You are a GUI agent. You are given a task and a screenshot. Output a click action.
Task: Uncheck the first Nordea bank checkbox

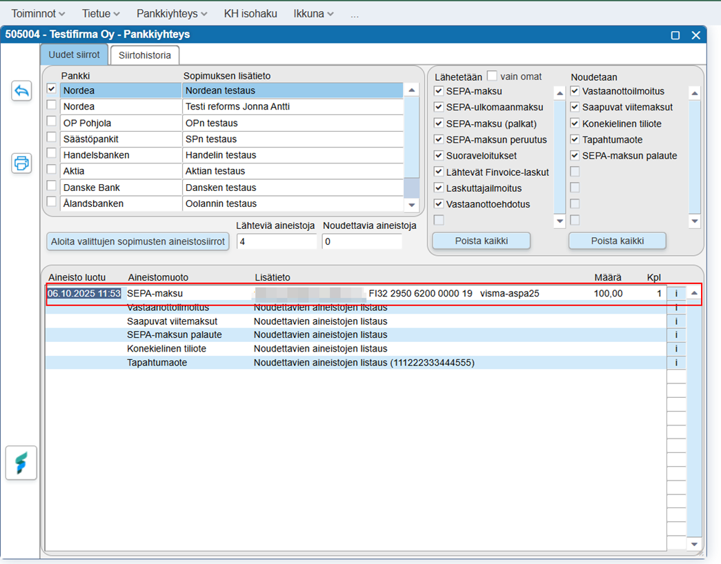coord(51,89)
